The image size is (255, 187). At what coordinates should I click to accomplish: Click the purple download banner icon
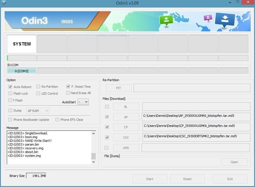point(208,18)
